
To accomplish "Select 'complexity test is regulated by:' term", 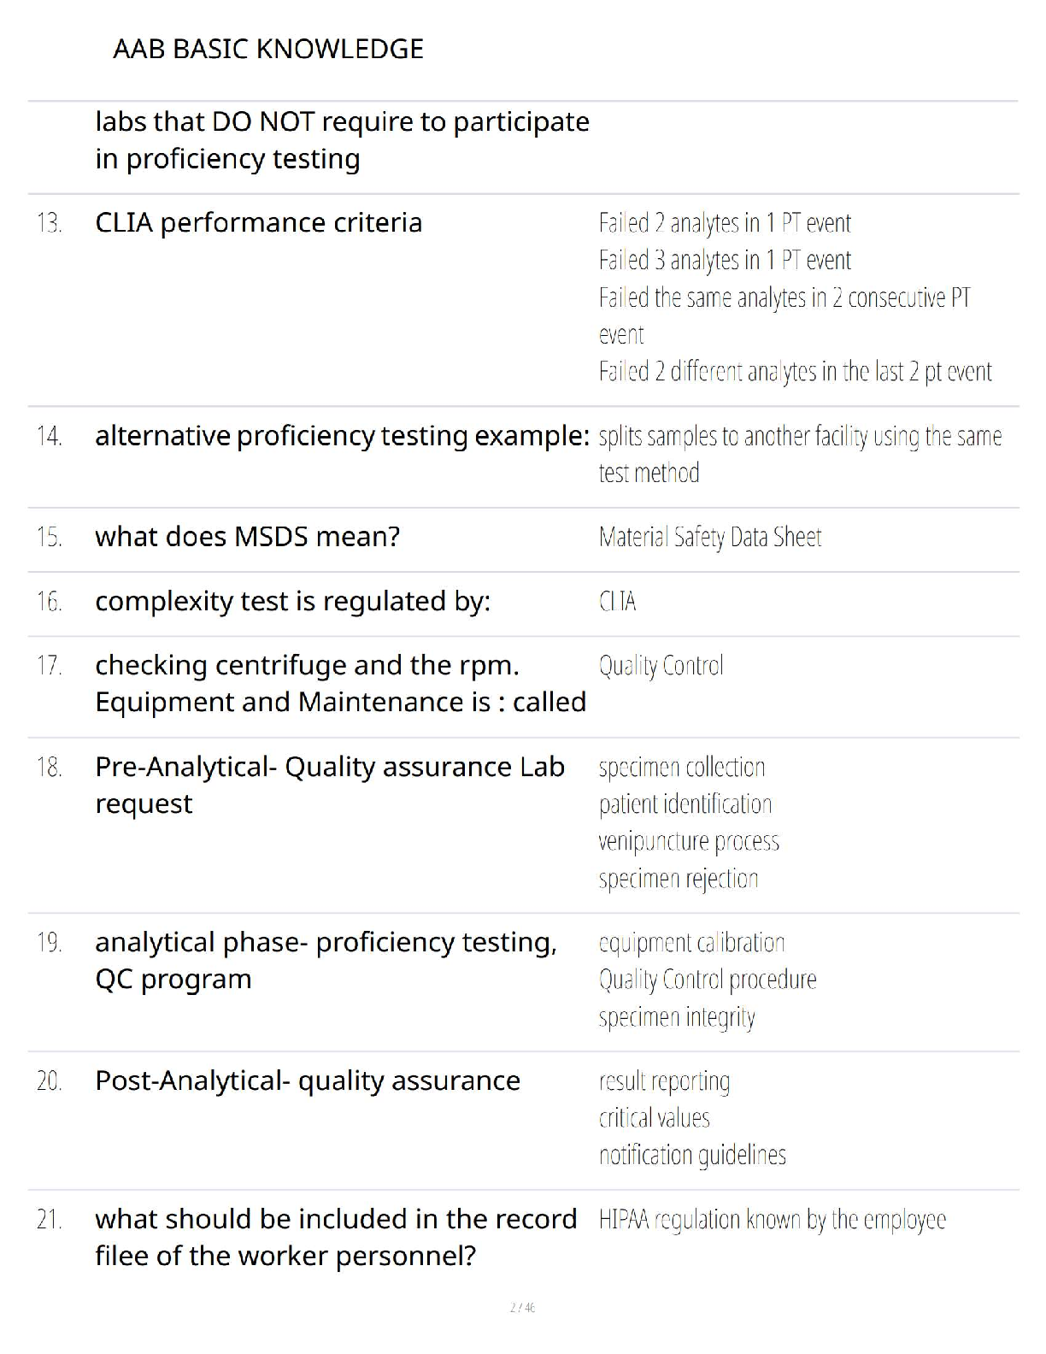I will click(292, 602).
